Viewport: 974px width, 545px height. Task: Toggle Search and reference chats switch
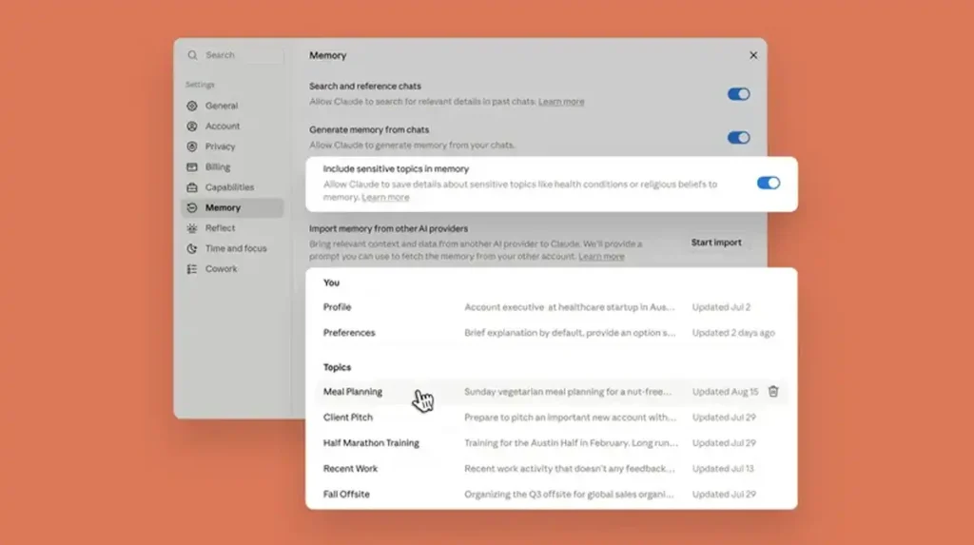pyautogui.click(x=738, y=94)
